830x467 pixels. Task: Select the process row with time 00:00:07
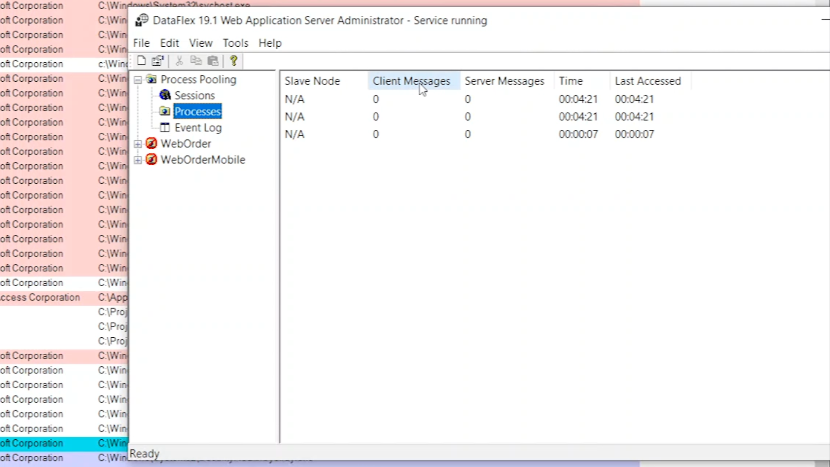tap(578, 134)
